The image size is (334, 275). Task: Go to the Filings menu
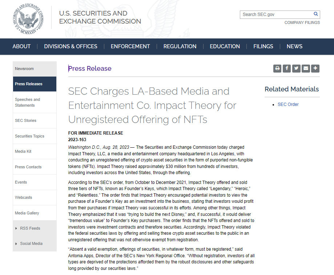click(x=263, y=46)
